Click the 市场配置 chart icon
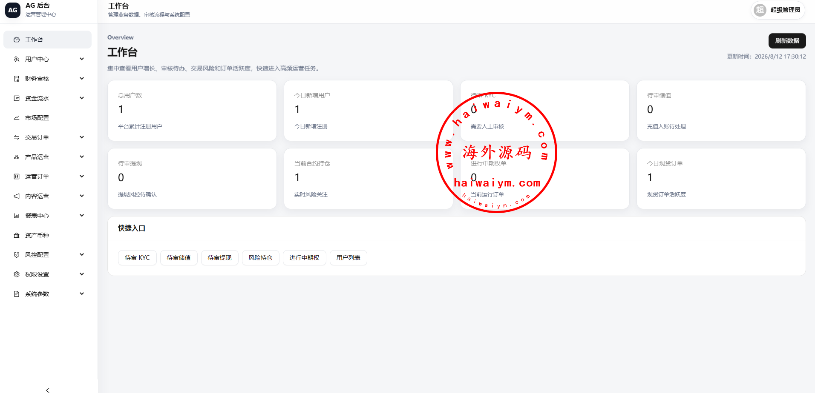815x393 pixels. (x=17, y=118)
